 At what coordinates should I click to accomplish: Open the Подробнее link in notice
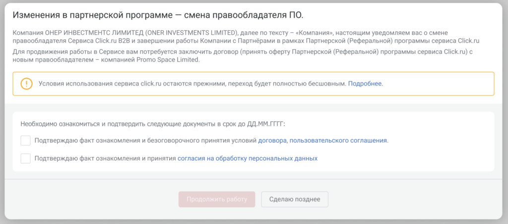tap(365, 83)
